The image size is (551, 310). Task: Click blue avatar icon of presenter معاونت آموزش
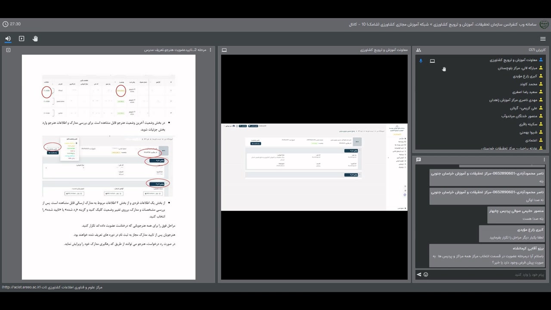(541, 60)
